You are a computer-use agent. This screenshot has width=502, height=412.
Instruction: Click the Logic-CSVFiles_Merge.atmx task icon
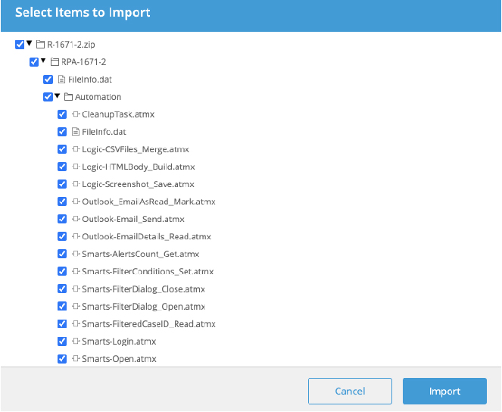click(76, 149)
